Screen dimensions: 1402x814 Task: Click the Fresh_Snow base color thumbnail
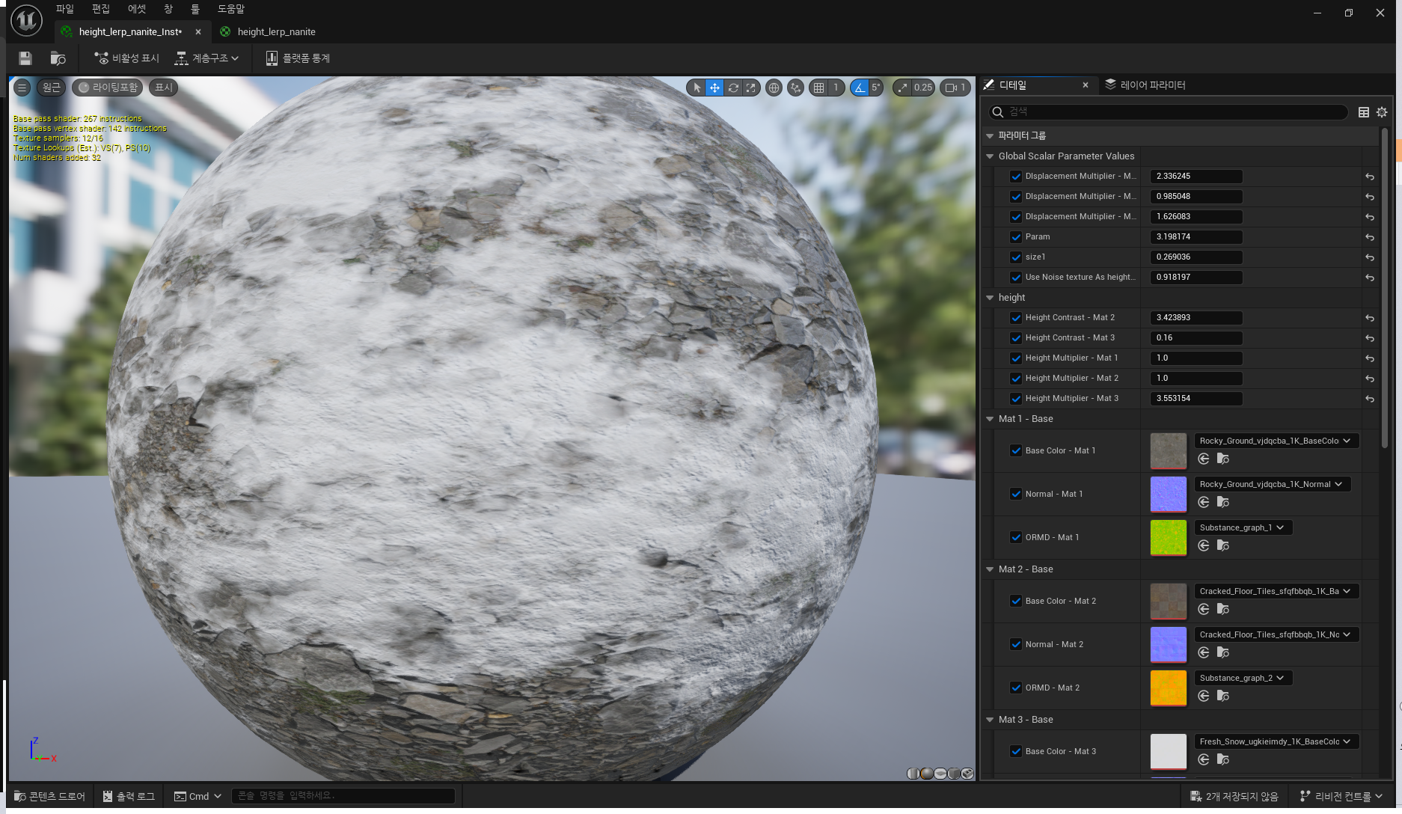pyautogui.click(x=1168, y=751)
